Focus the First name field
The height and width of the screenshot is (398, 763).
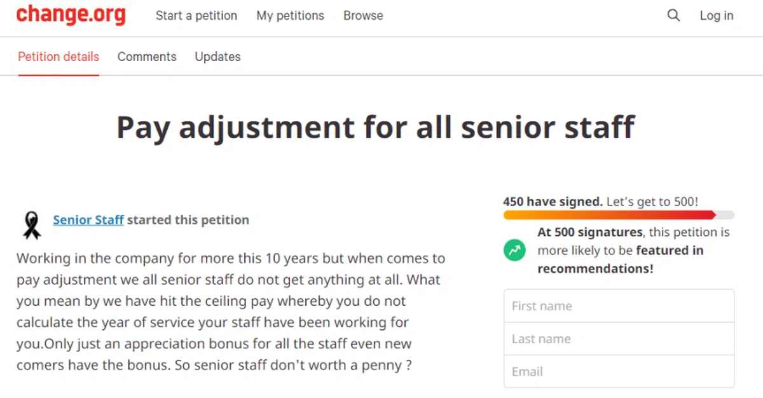coord(619,306)
